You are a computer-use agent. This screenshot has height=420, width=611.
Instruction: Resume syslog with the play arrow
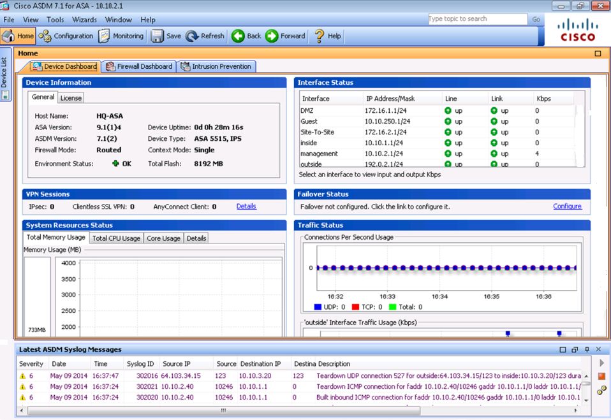[601, 363]
